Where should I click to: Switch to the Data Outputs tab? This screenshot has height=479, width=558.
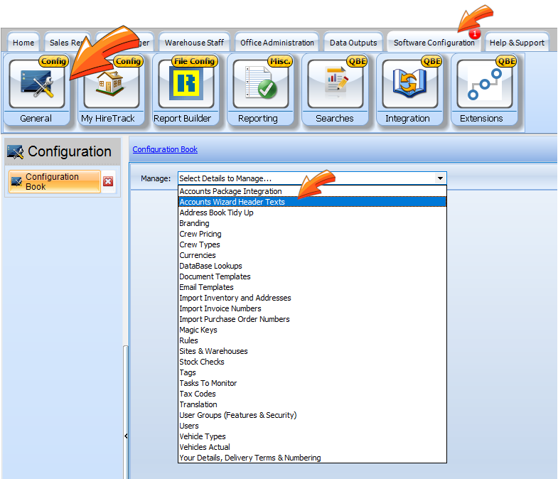tap(353, 43)
